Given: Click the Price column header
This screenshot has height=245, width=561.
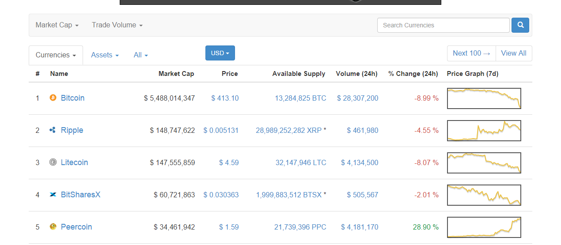Looking at the screenshot, I should coord(230,74).
